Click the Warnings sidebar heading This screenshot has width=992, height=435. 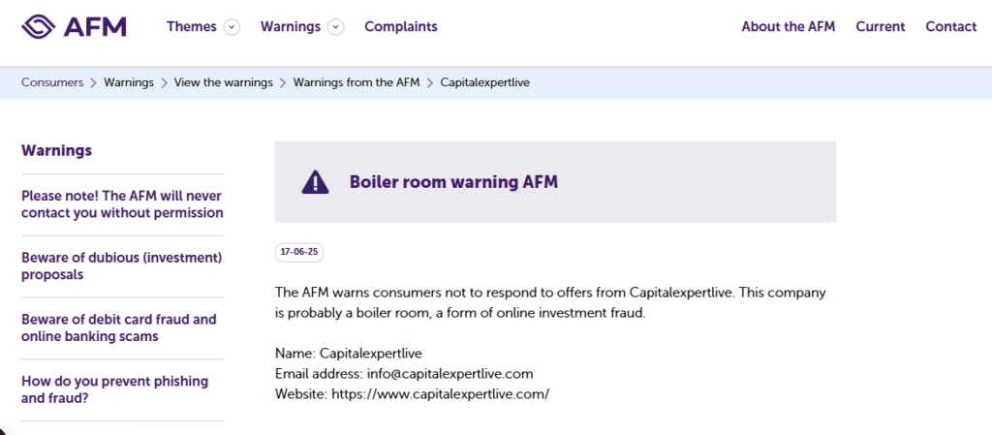pos(56,150)
